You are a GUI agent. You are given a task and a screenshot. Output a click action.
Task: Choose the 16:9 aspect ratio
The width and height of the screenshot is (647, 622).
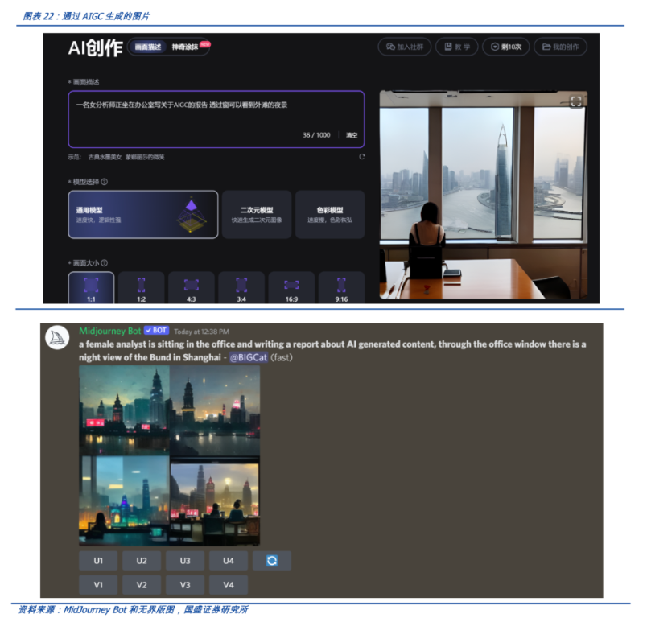click(291, 288)
